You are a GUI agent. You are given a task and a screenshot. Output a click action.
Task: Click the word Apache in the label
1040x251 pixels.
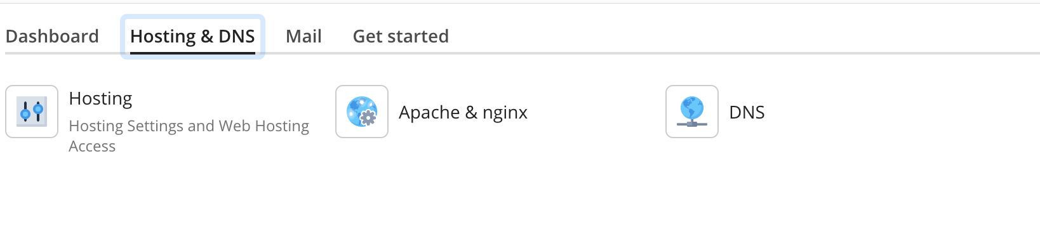(x=429, y=113)
